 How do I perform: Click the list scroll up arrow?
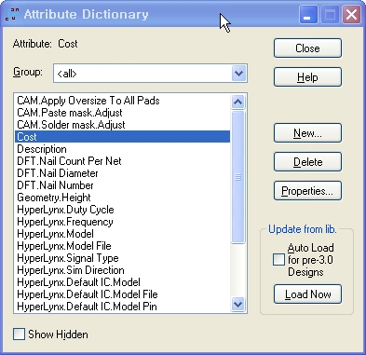[x=238, y=102]
